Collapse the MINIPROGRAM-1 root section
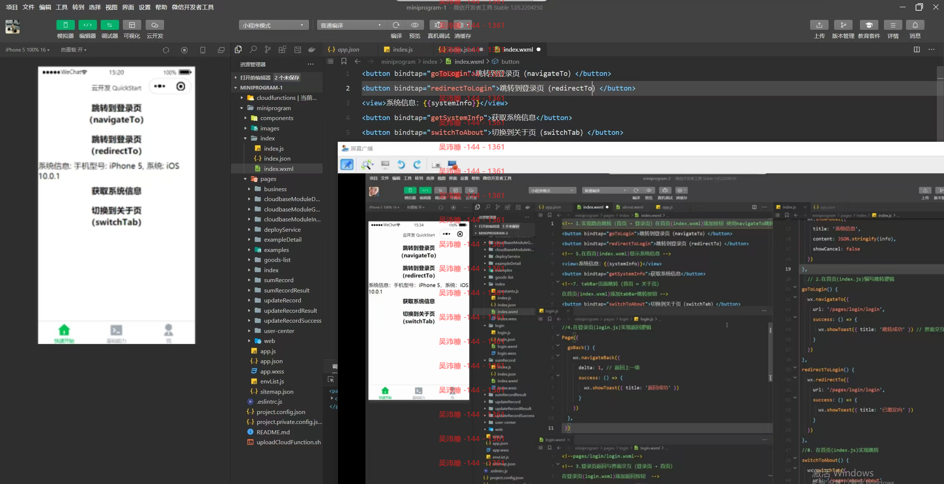The height and width of the screenshot is (484, 944). click(x=277, y=88)
